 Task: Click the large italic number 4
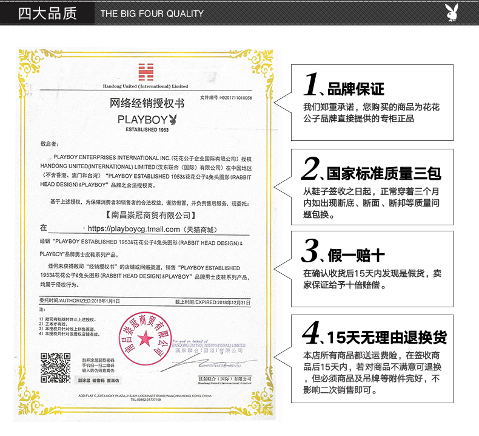point(311,333)
